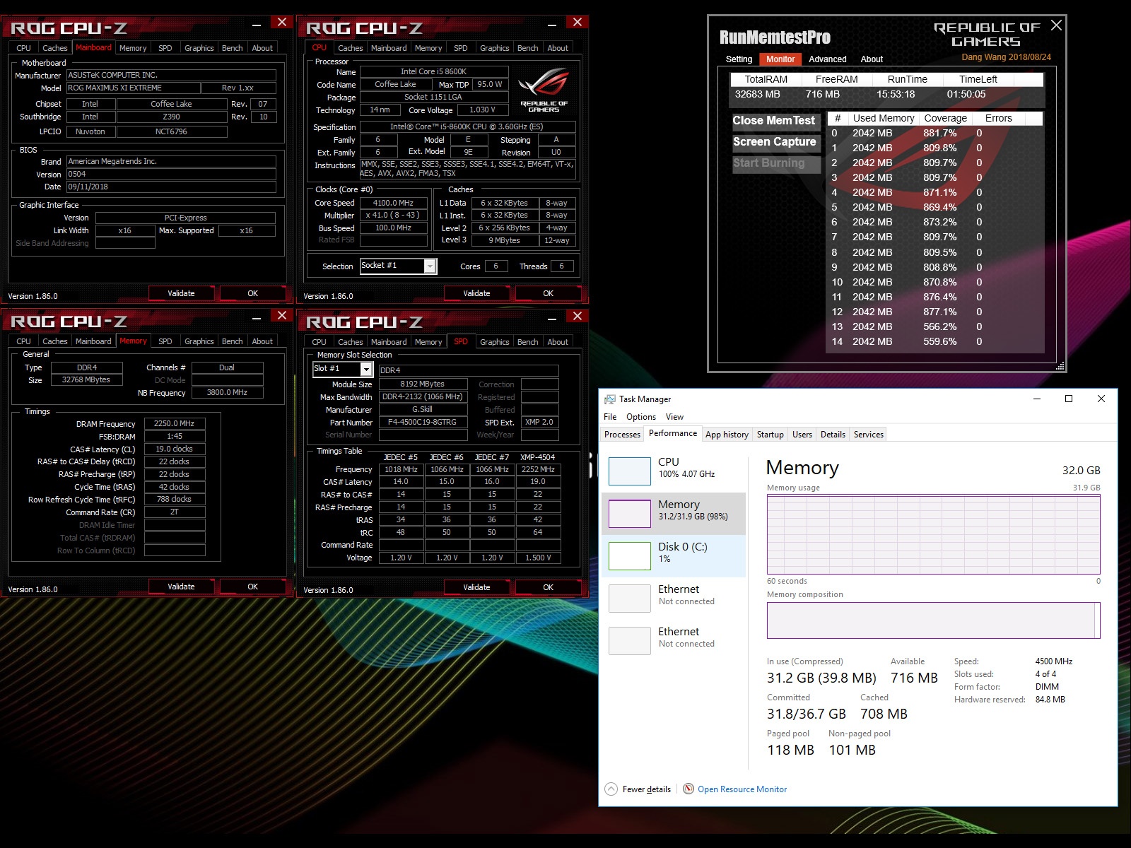1131x848 pixels.
Task: Click About tab in RunMemtestPro
Action: point(872,59)
